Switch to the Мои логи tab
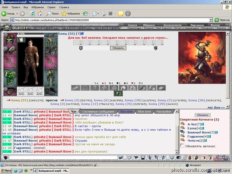This screenshot has width=232, height=174. [x=144, y=112]
